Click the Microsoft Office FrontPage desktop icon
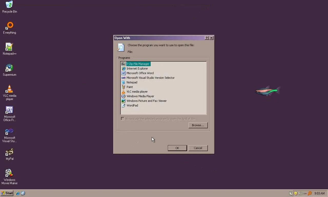 (x=9, y=114)
